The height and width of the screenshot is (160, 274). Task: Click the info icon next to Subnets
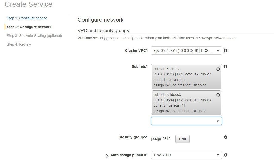(x=226, y=66)
